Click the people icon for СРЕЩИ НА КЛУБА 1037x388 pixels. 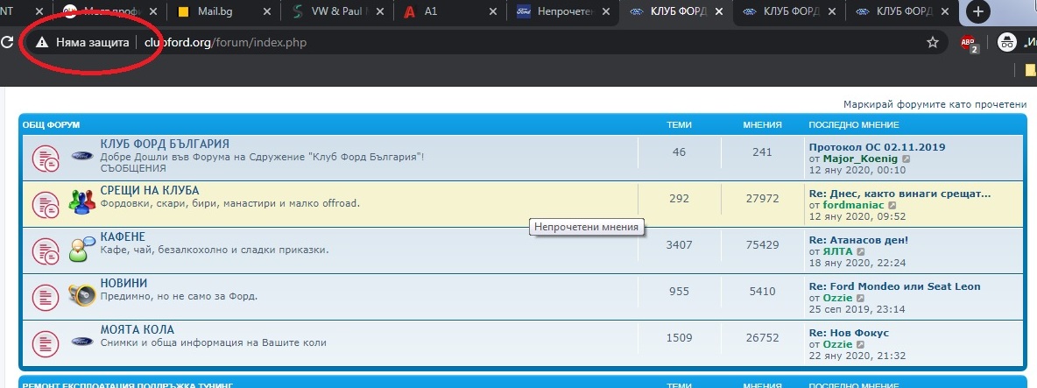coord(81,201)
